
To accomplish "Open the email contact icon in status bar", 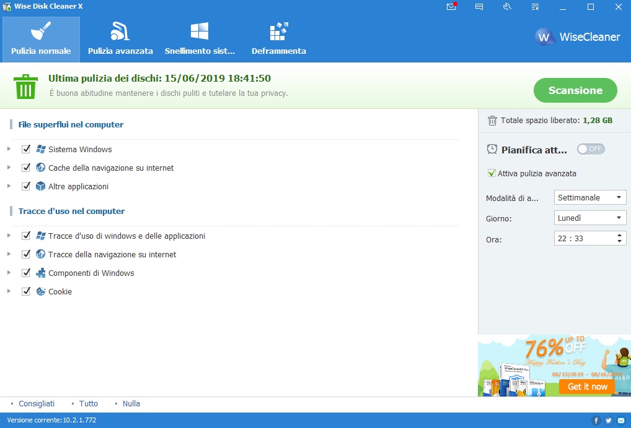I will [x=621, y=421].
